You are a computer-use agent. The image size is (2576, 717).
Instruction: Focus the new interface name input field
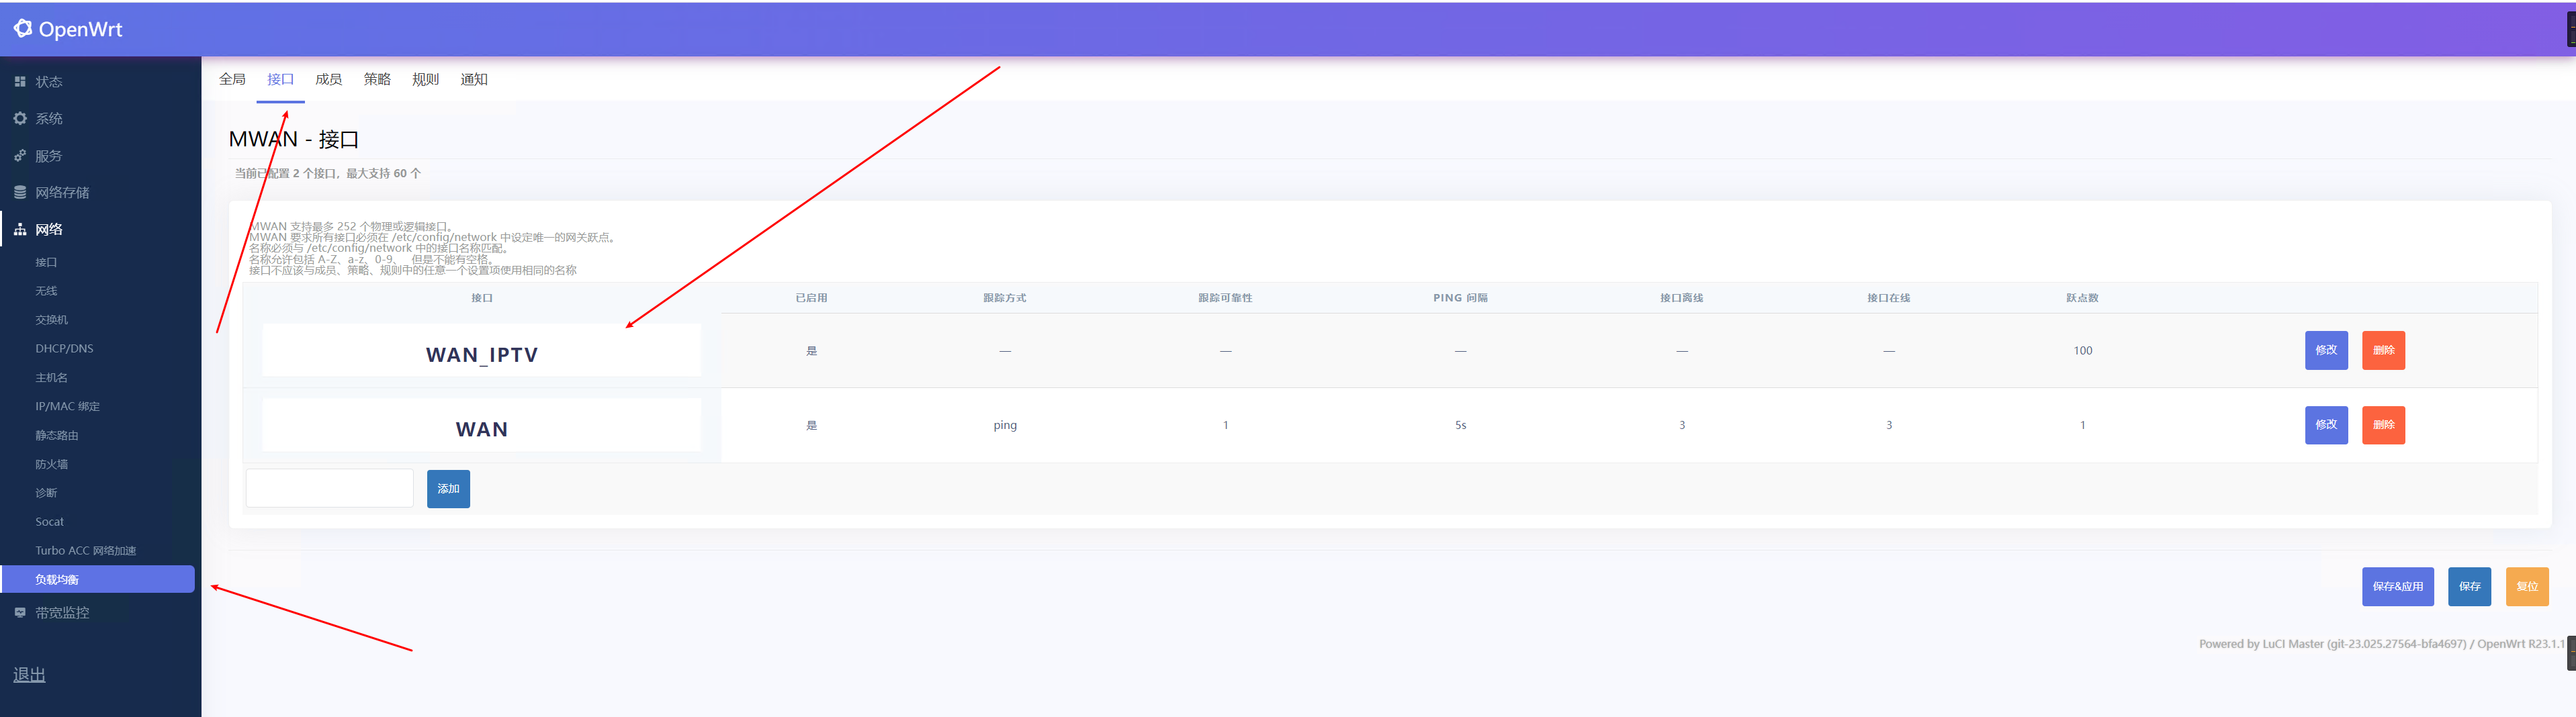[329, 489]
